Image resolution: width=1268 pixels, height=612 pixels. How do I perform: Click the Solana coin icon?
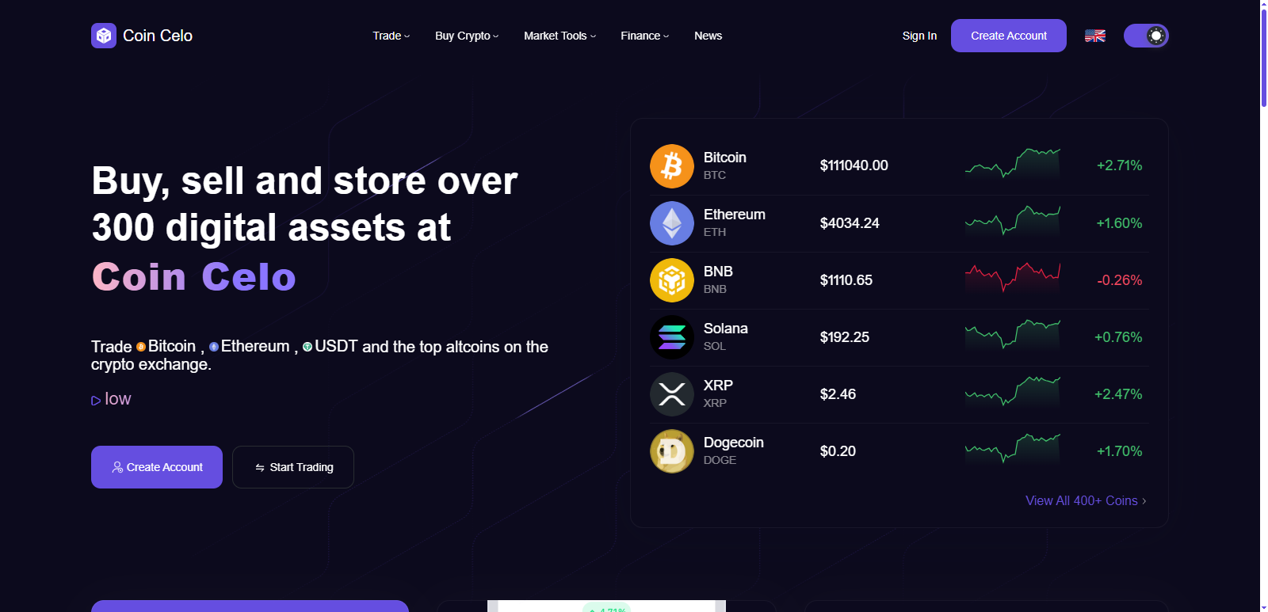click(x=671, y=336)
